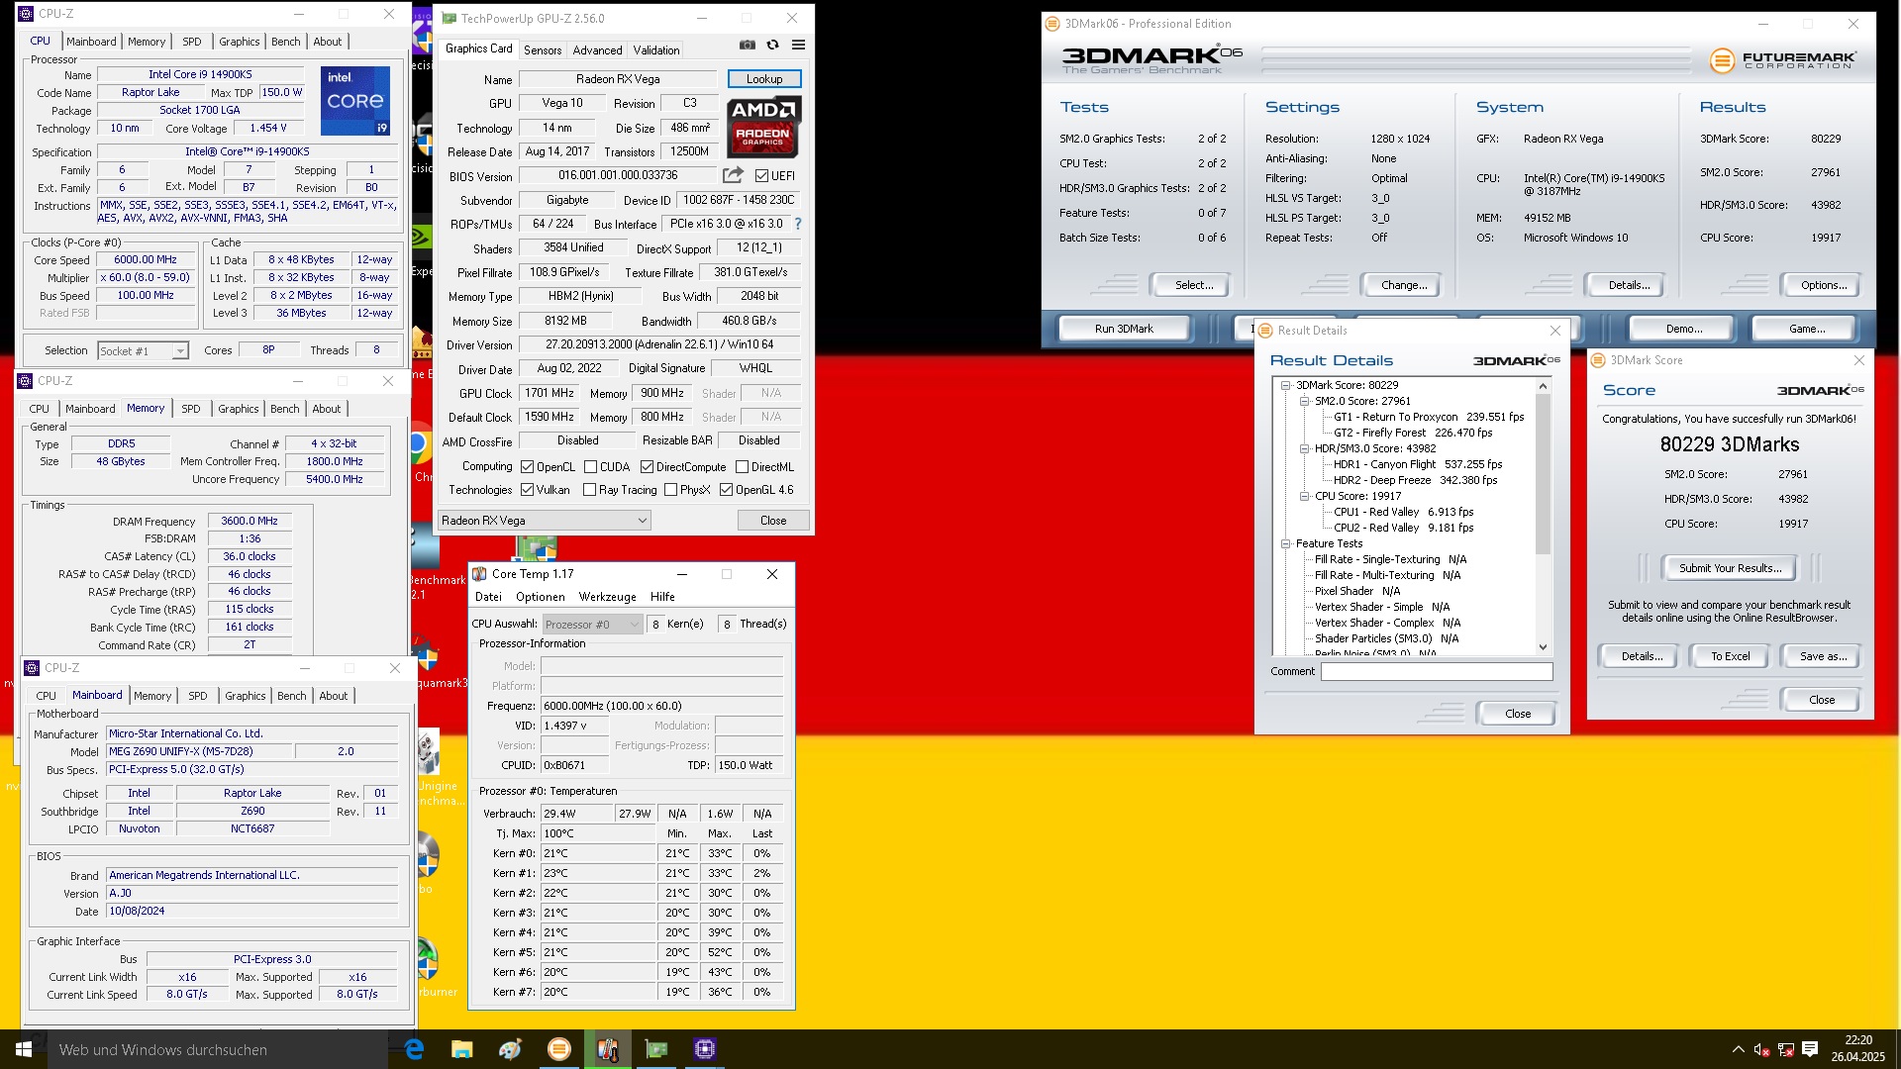Screen dimensions: 1901x1069
Task: Take a GPU-Z screenshot with camera icon
Action: pos(748,45)
